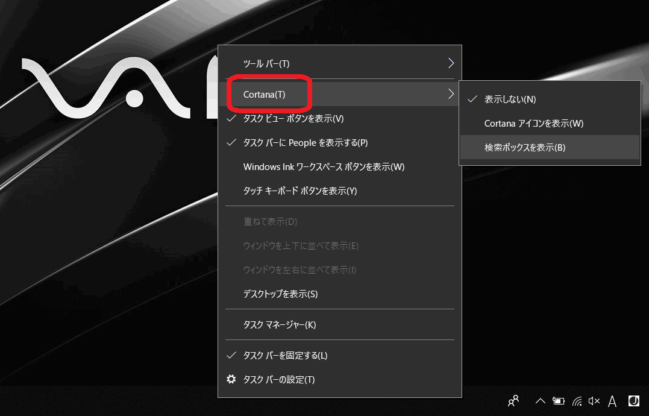The height and width of the screenshot is (416, 649).
Task: Open タスク マネージャー(K) from the menu
Action: coord(340,324)
